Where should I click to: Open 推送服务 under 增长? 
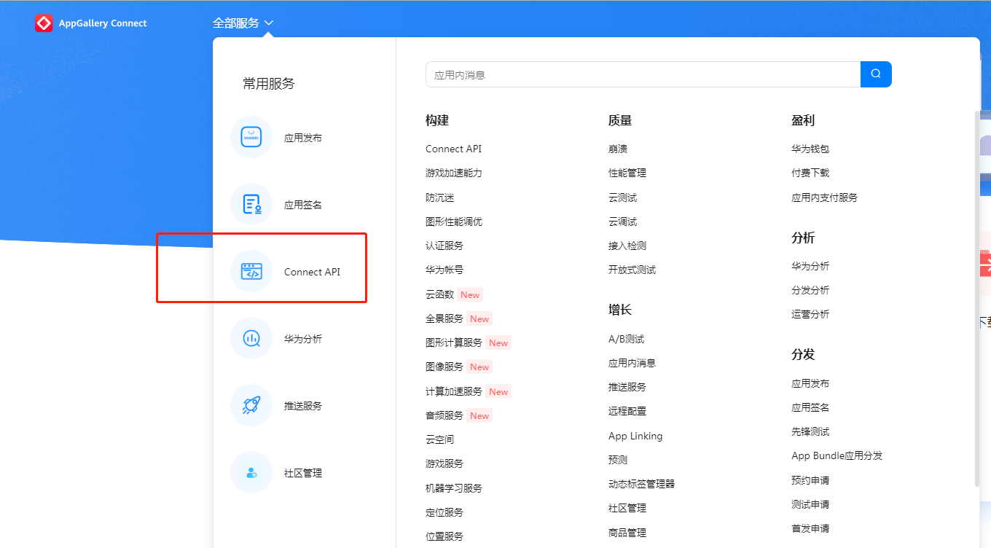pyautogui.click(x=627, y=387)
